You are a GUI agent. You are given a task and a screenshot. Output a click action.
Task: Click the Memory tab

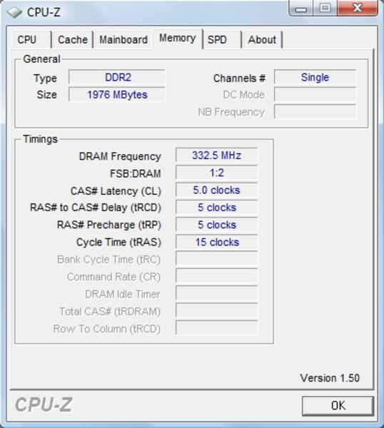(x=178, y=39)
